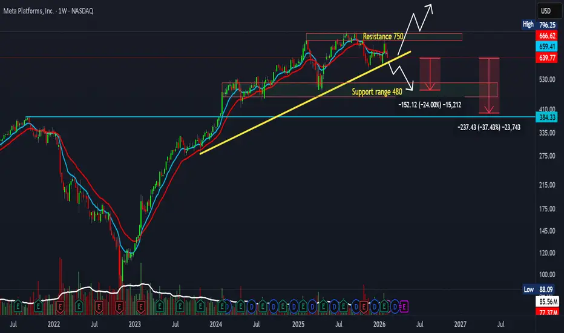Click the 2027 time axis label
The width and height of the screenshot is (564, 333).
coord(460,325)
